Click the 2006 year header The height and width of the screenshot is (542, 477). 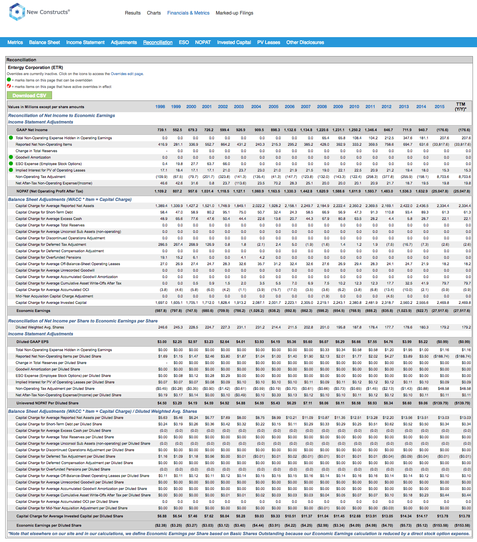(290, 107)
